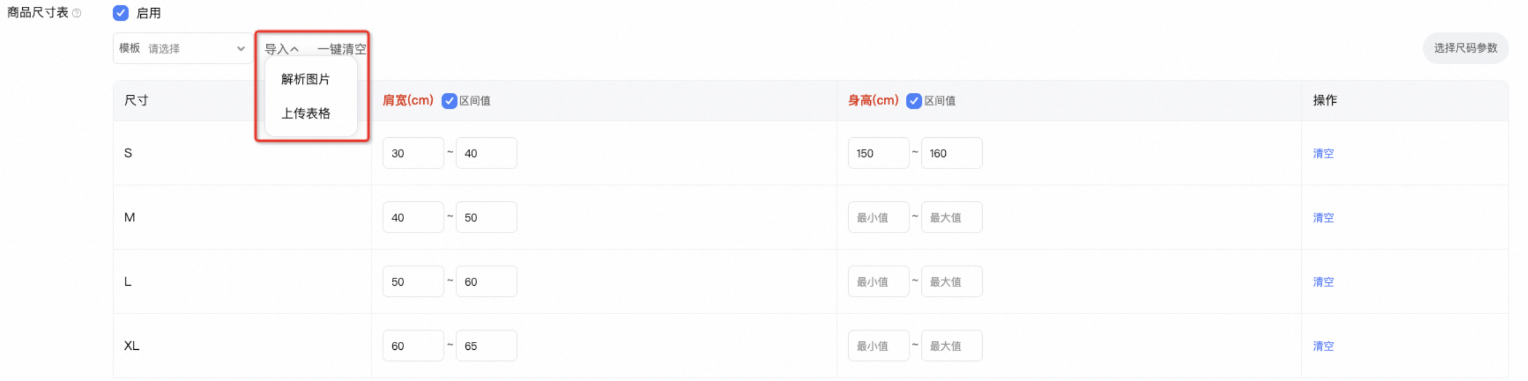Image resolution: width=1528 pixels, height=381 pixels.
Task: Click the caret arrow next to 导入
Action: click(294, 49)
